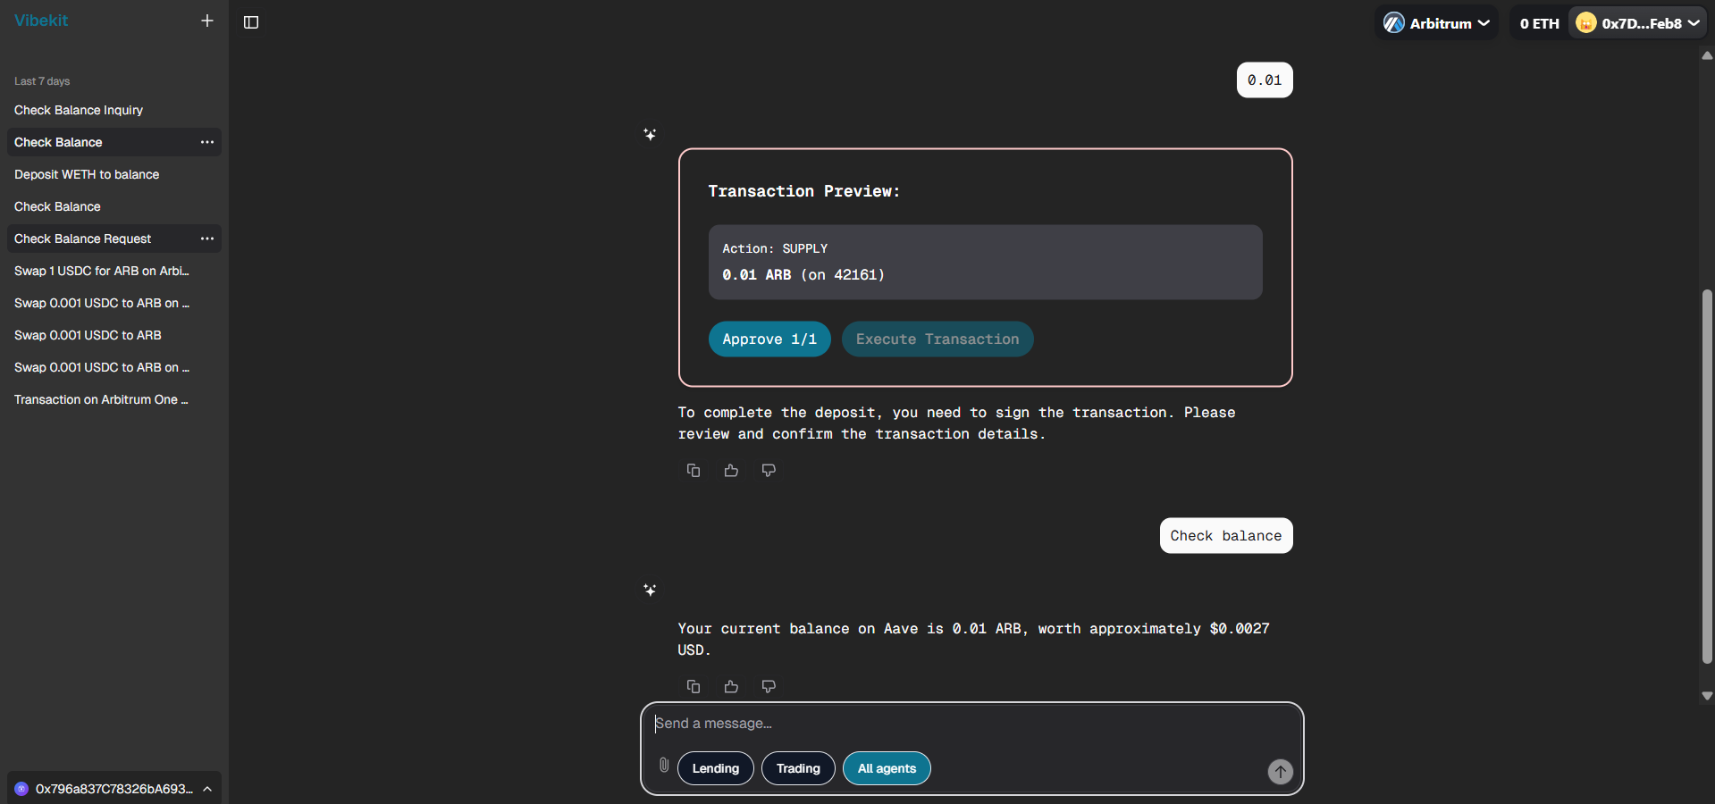Click the Vibekit logo
Image resolution: width=1715 pixels, height=804 pixels.
click(41, 21)
